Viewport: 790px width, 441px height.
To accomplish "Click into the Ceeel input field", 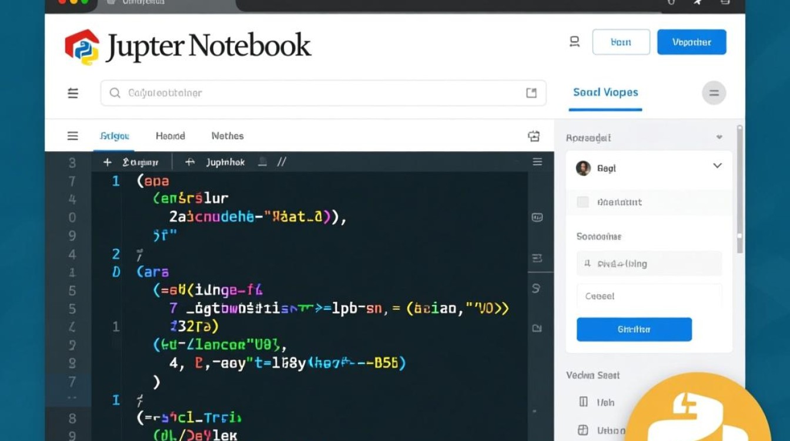I will coord(649,296).
